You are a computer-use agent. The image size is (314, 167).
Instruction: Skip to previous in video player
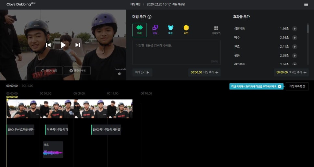[x=48, y=45]
